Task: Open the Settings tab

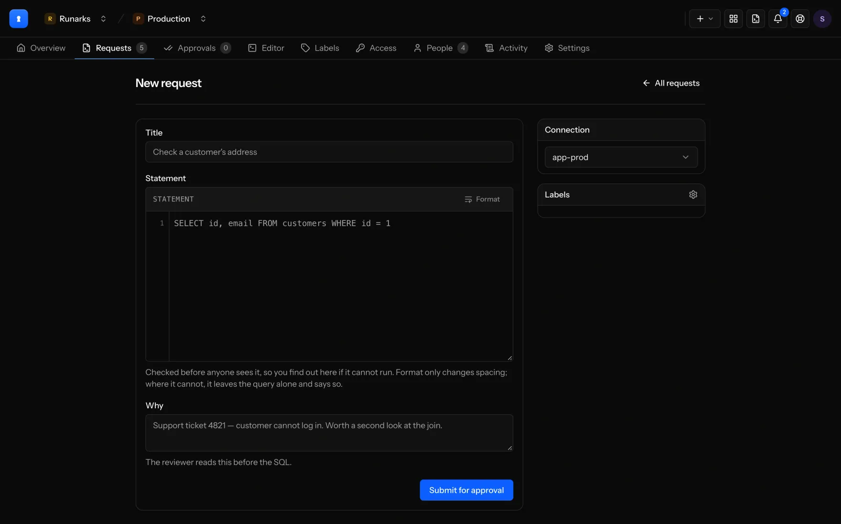Action: coord(567,48)
